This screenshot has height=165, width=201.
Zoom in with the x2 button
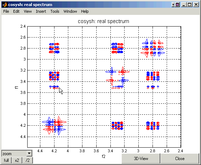point(17,160)
